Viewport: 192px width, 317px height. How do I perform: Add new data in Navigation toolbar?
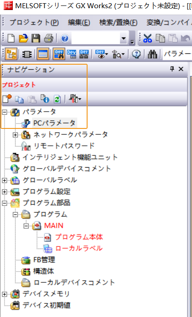(7, 99)
